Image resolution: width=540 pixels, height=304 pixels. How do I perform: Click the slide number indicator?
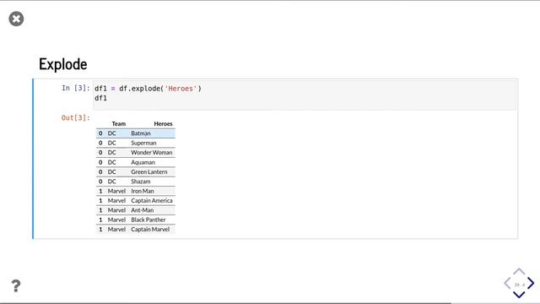point(520,285)
